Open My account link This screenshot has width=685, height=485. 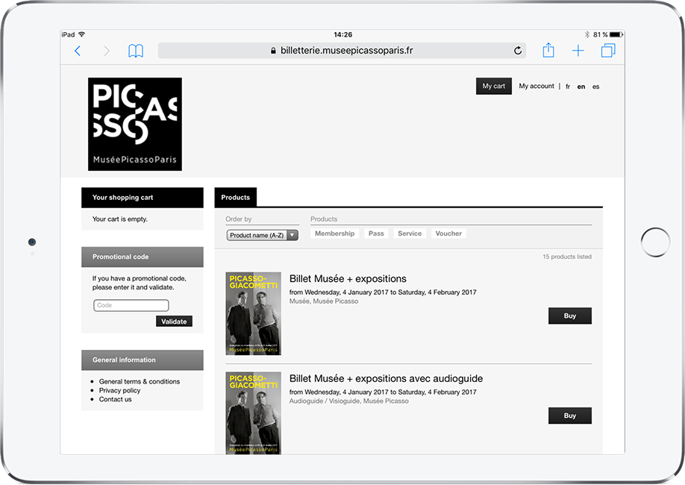537,86
